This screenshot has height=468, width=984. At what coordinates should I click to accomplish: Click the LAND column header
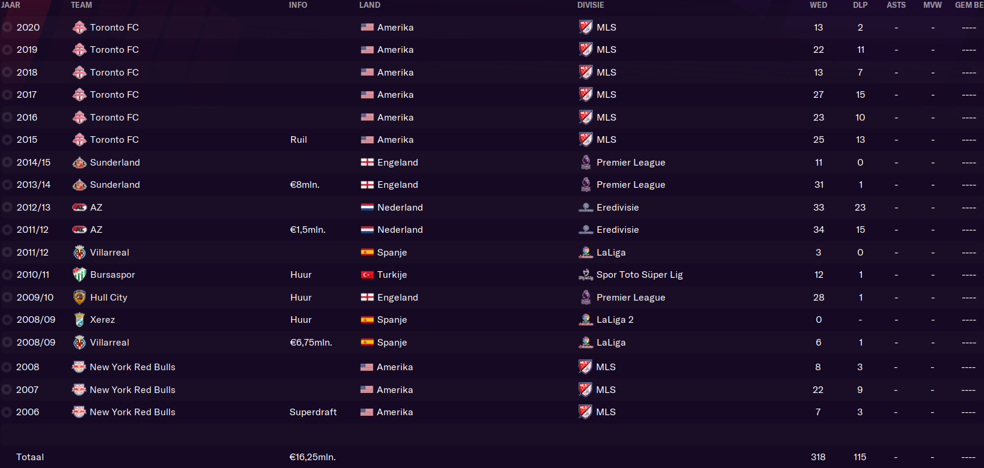(x=369, y=5)
